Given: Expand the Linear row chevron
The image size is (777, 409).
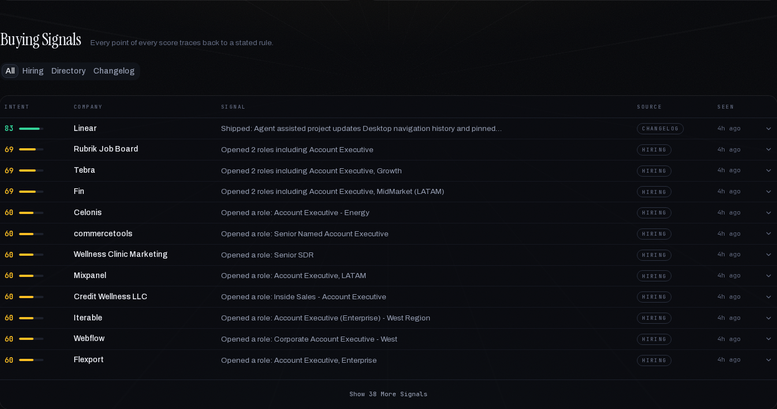Looking at the screenshot, I should point(768,129).
